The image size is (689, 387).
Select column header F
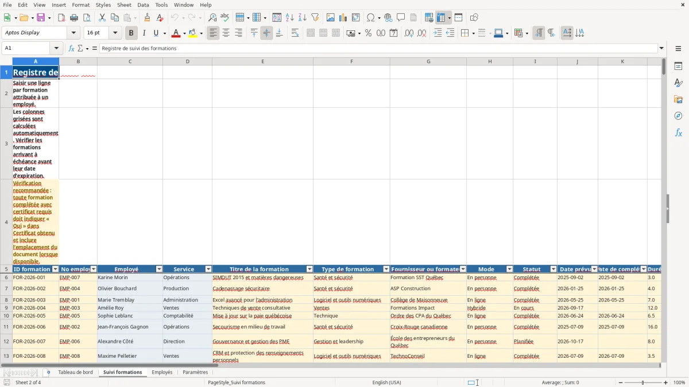351,61
